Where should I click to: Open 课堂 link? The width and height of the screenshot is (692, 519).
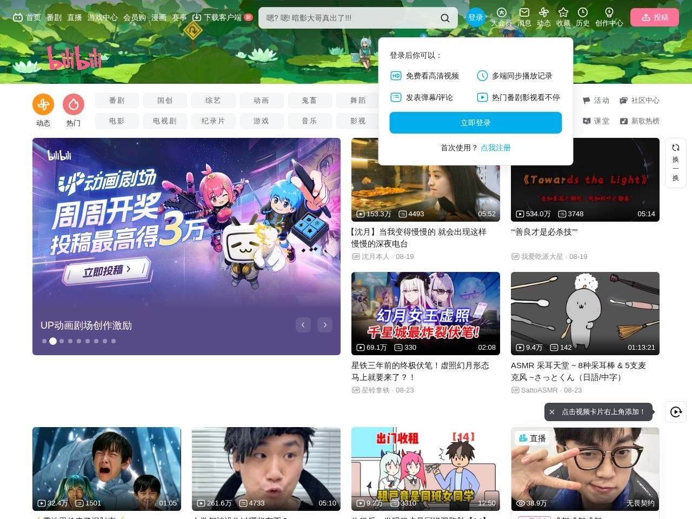click(596, 121)
